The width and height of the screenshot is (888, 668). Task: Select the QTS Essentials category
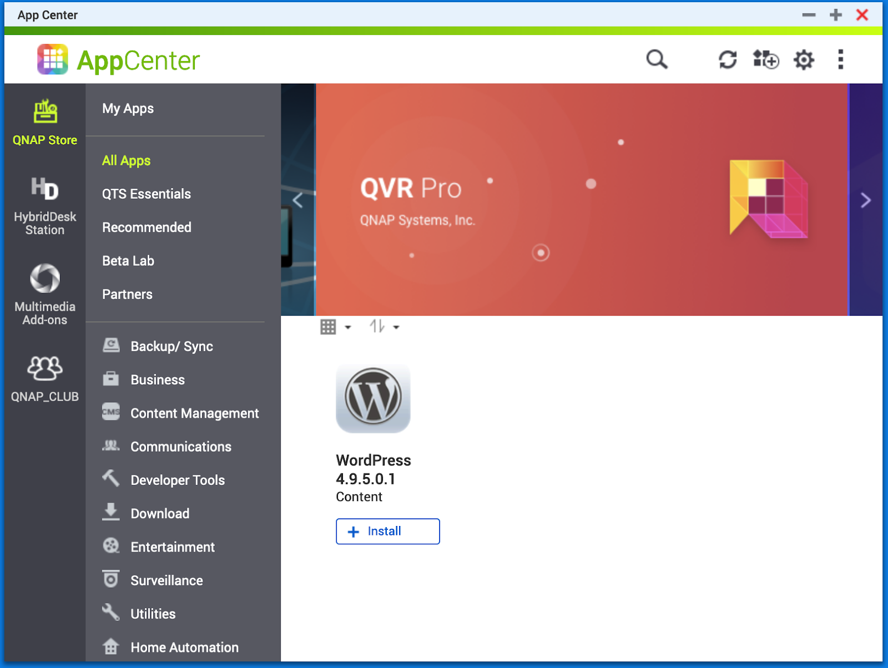[147, 194]
